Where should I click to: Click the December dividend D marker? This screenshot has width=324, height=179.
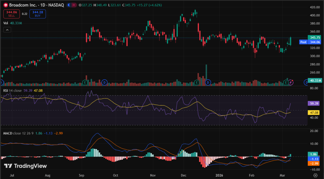(208, 82)
